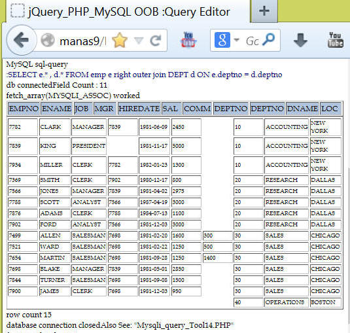Click the OPERATIONS department cell
The height and width of the screenshot is (333, 350).
[287, 302]
